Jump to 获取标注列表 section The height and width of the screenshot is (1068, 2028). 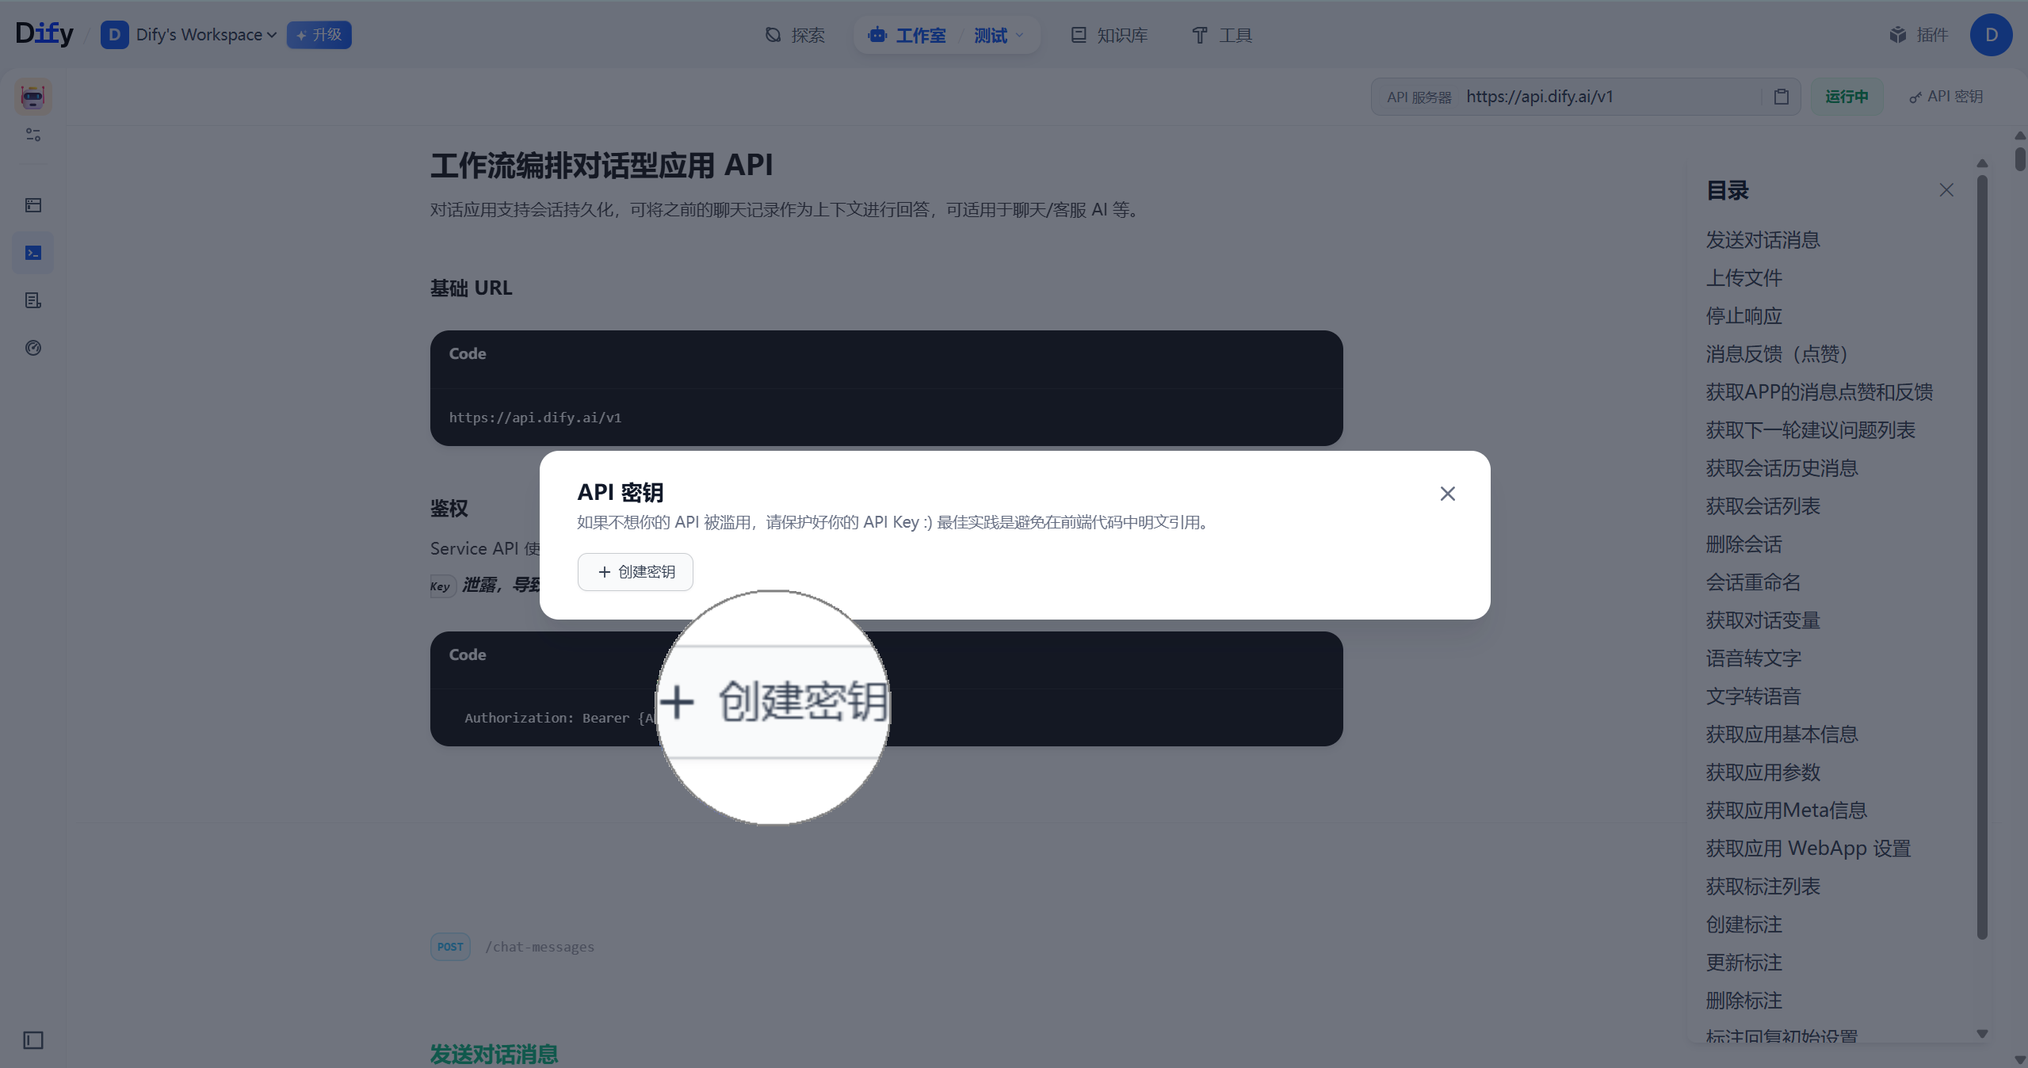pos(1763,887)
